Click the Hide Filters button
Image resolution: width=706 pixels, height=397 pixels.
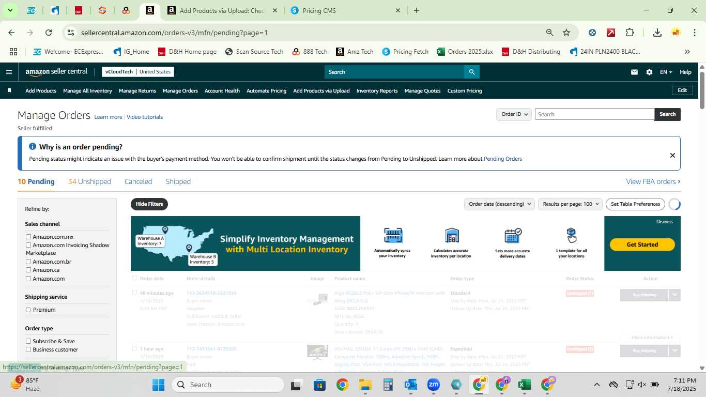click(149, 204)
